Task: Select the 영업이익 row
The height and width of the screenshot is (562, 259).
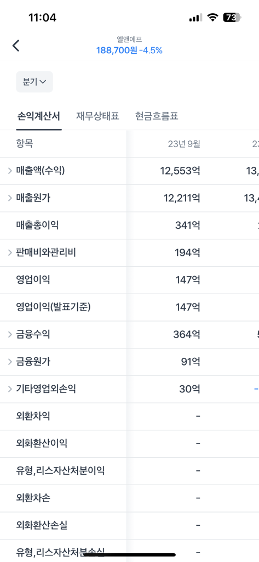Action: tap(129, 280)
